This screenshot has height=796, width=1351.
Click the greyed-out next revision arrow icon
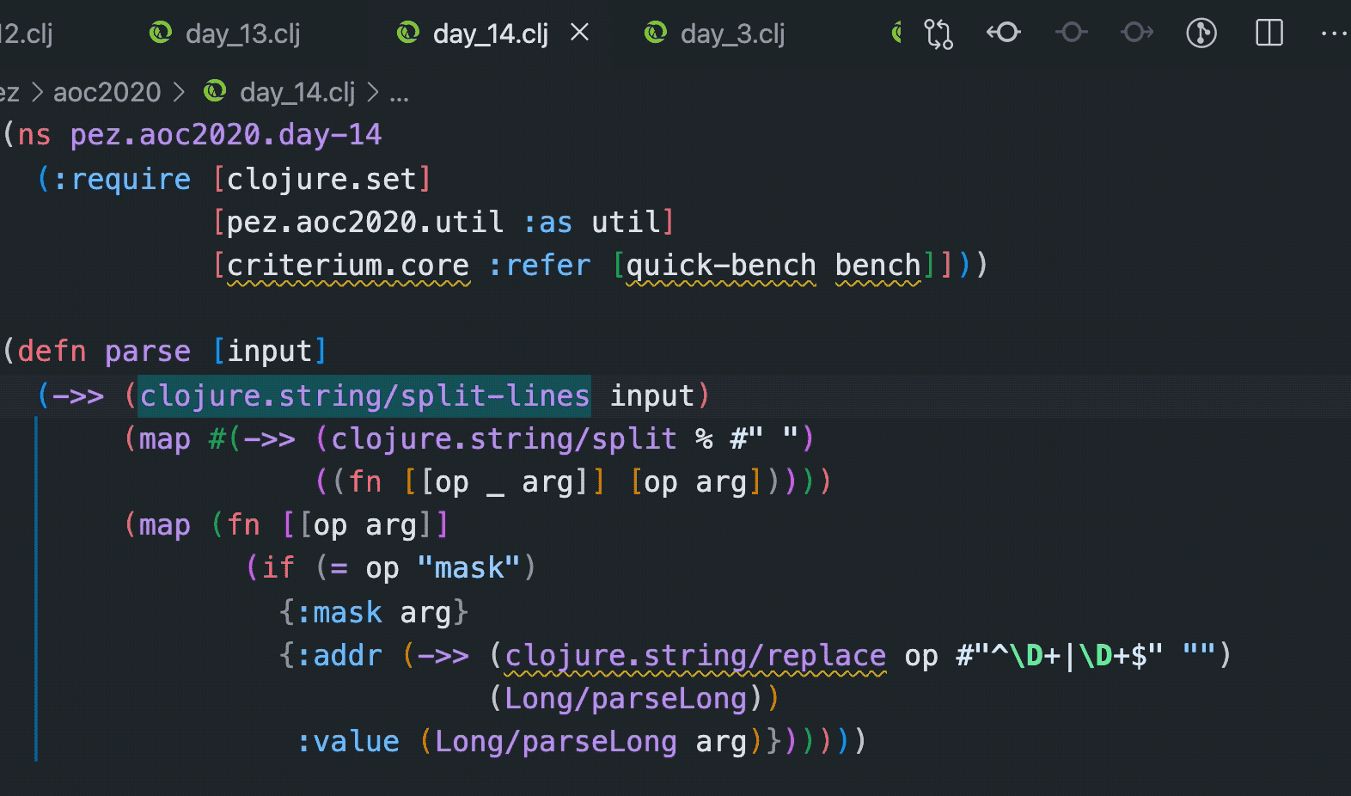pos(1137,34)
